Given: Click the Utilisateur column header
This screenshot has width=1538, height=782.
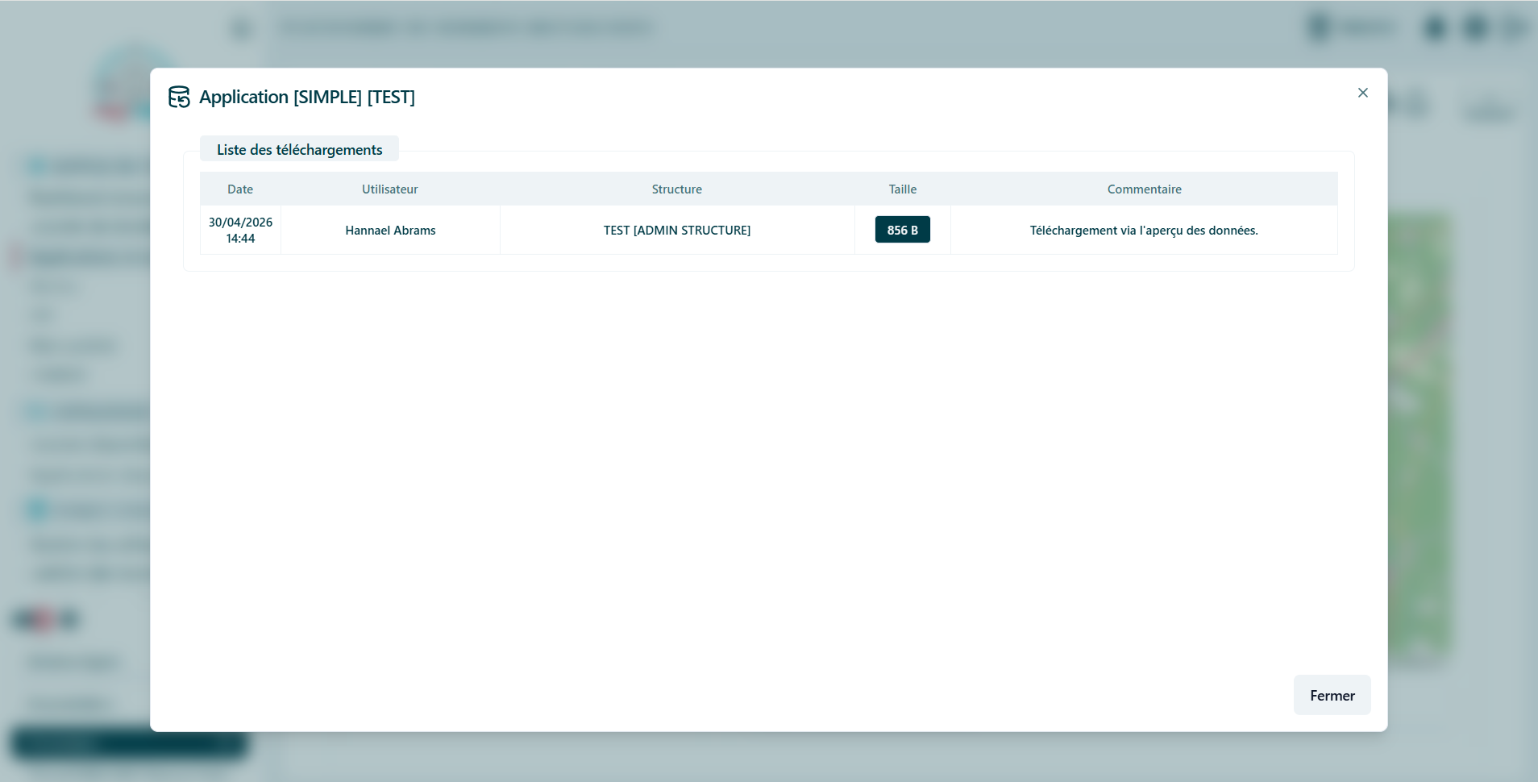Looking at the screenshot, I should click(x=390, y=189).
